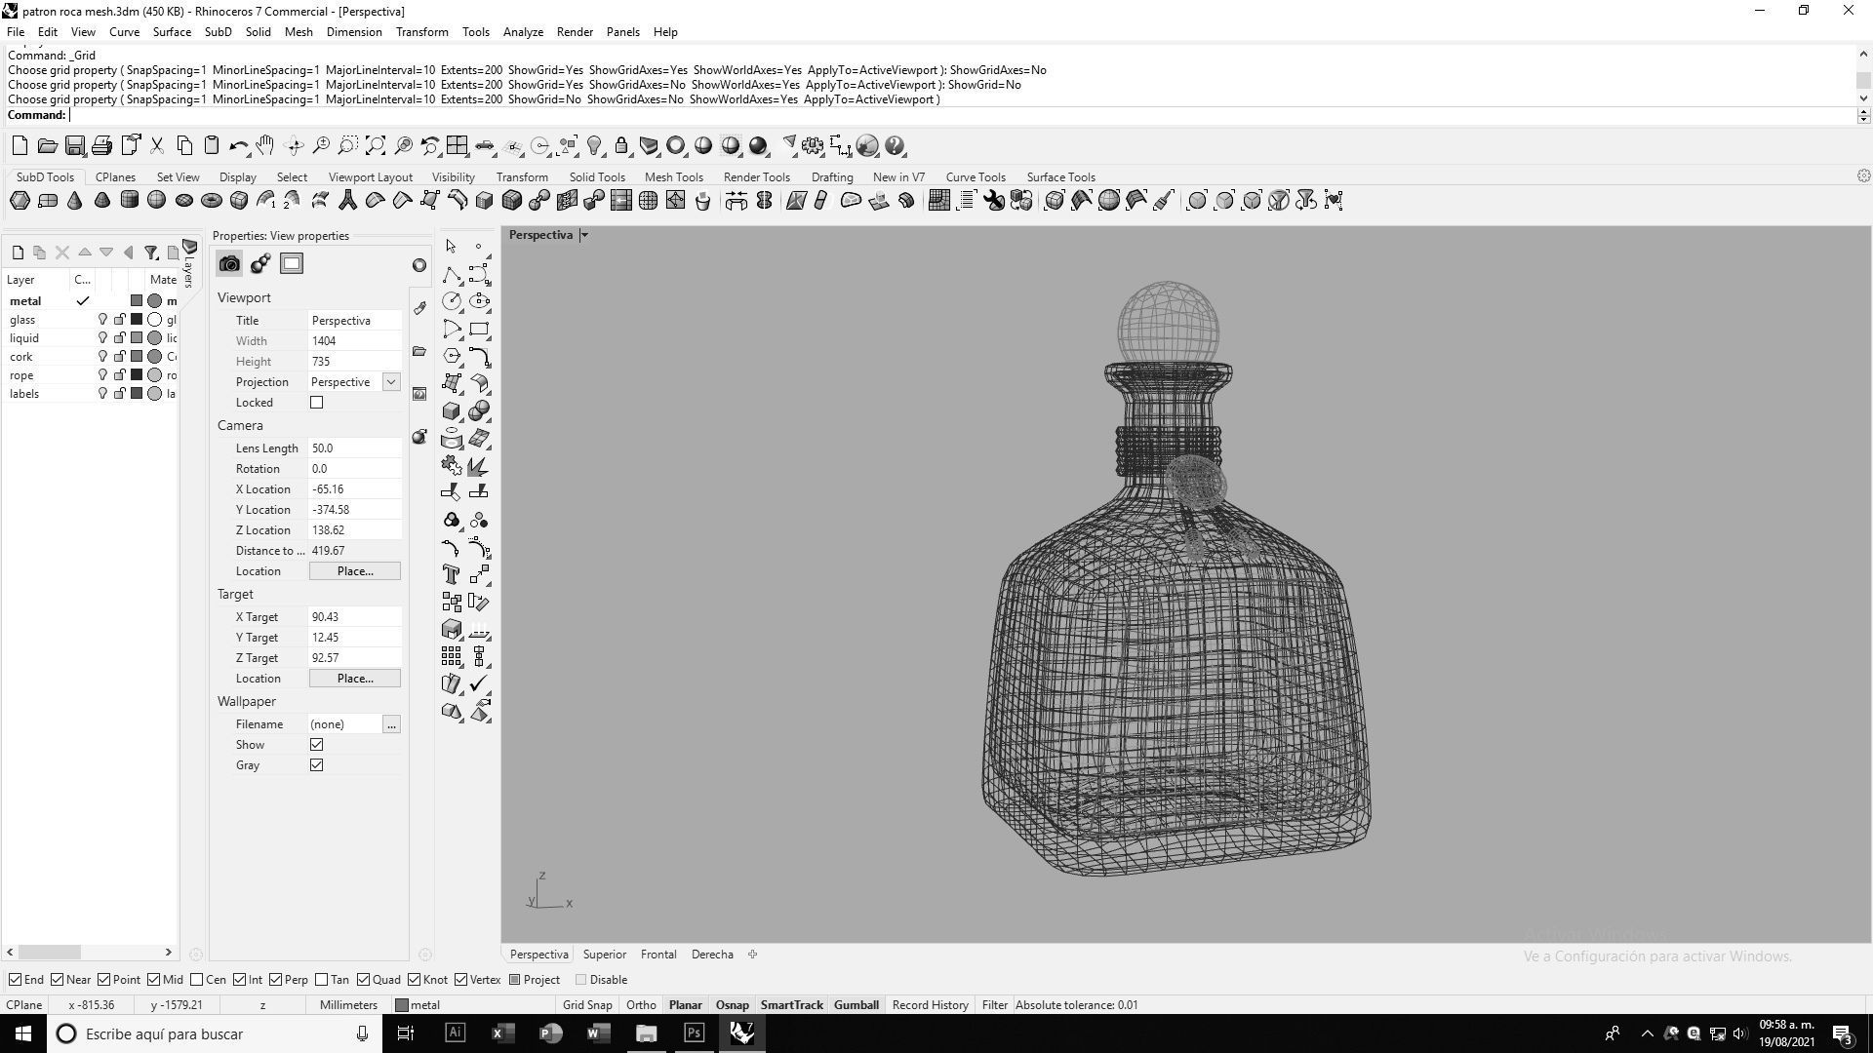Open the camera View properties icon
The width and height of the screenshot is (1873, 1053).
click(x=229, y=264)
